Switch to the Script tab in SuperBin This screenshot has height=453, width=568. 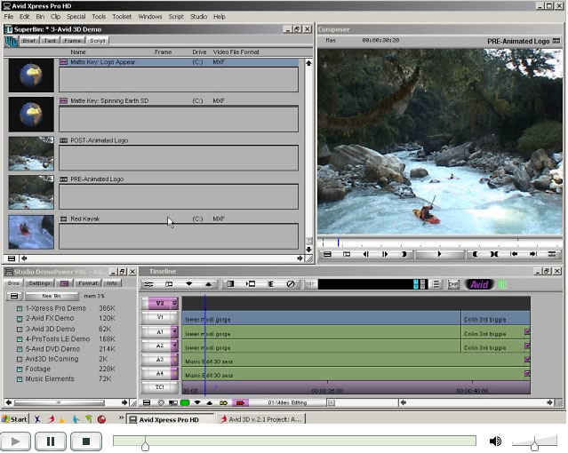98,41
